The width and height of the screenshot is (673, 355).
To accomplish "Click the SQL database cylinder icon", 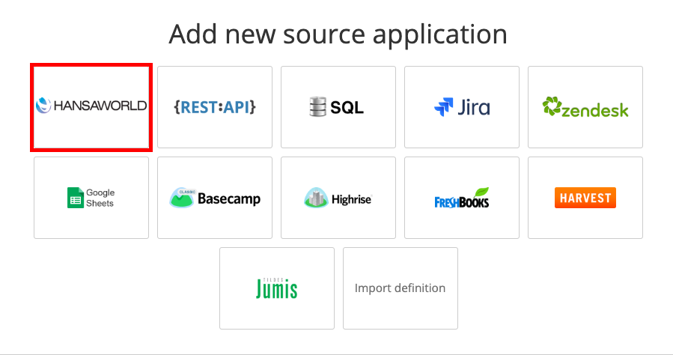I will 318,107.
